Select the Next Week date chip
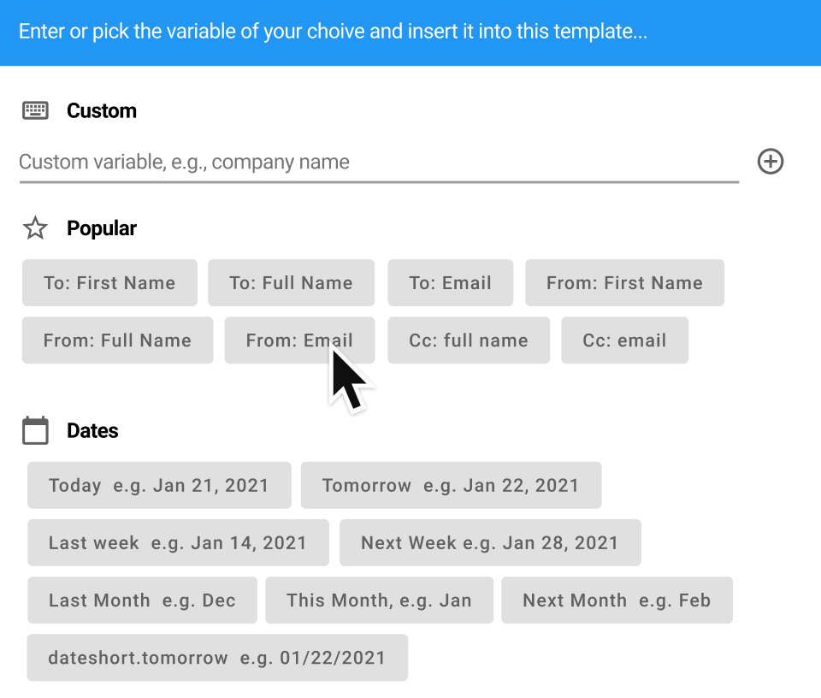The width and height of the screenshot is (821, 698). (x=490, y=542)
